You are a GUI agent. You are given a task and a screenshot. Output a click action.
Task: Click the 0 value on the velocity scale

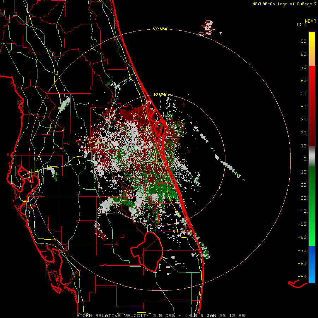pyautogui.click(x=305, y=159)
